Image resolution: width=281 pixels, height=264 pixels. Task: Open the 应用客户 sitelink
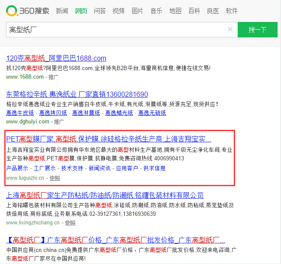pyautogui.click(x=127, y=168)
